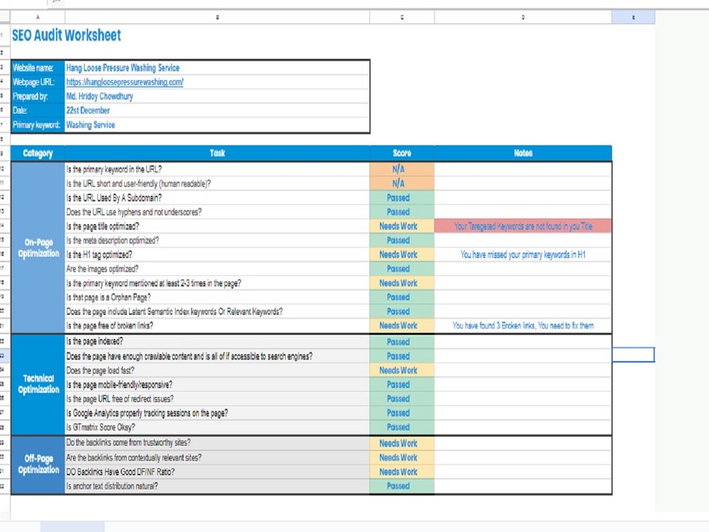The width and height of the screenshot is (709, 532).
Task: Click the On-Page Optimization category cell
Action: 38,248
